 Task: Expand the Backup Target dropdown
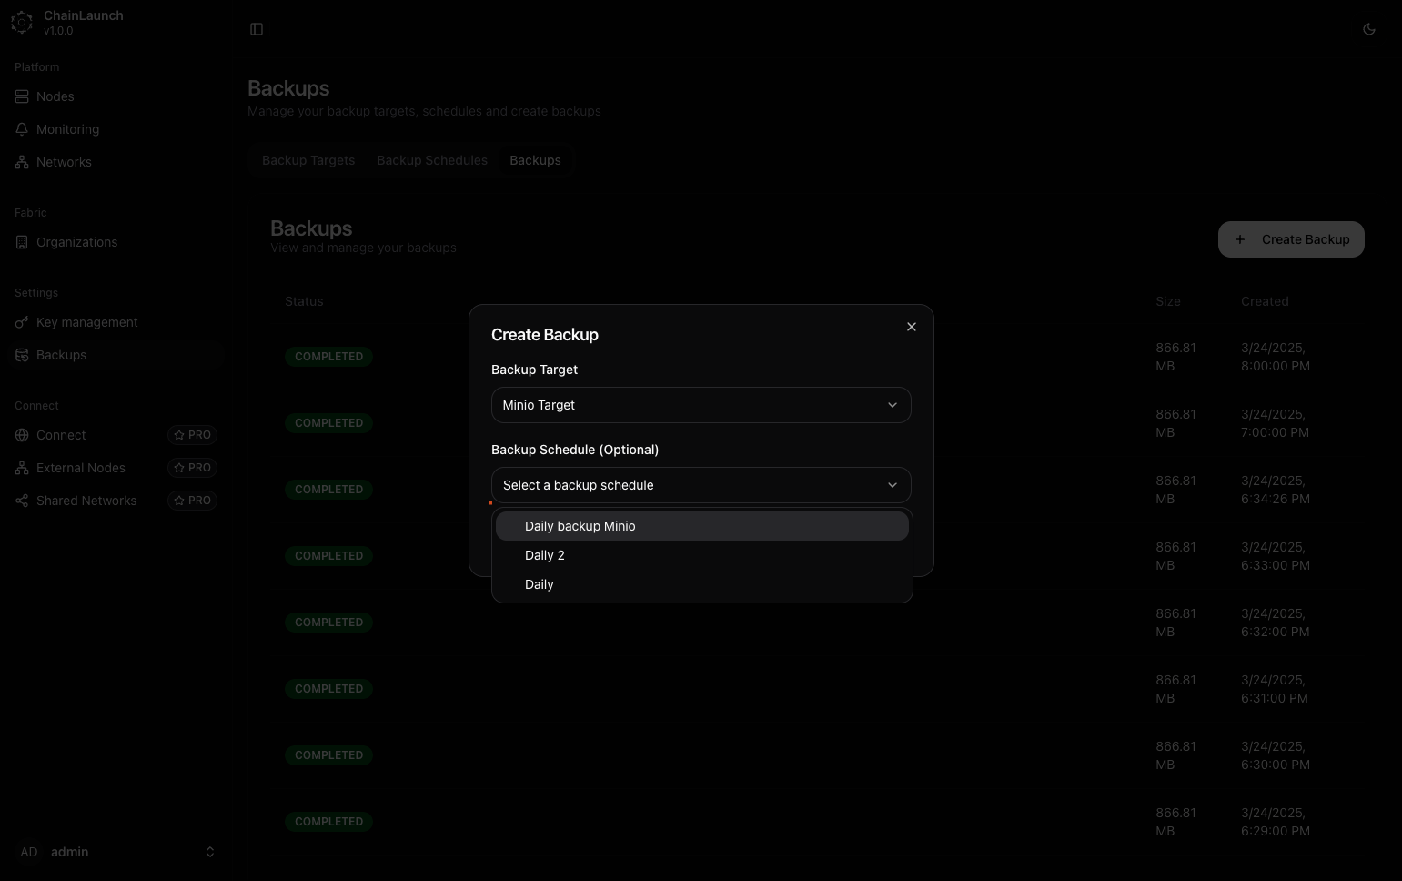(701, 405)
